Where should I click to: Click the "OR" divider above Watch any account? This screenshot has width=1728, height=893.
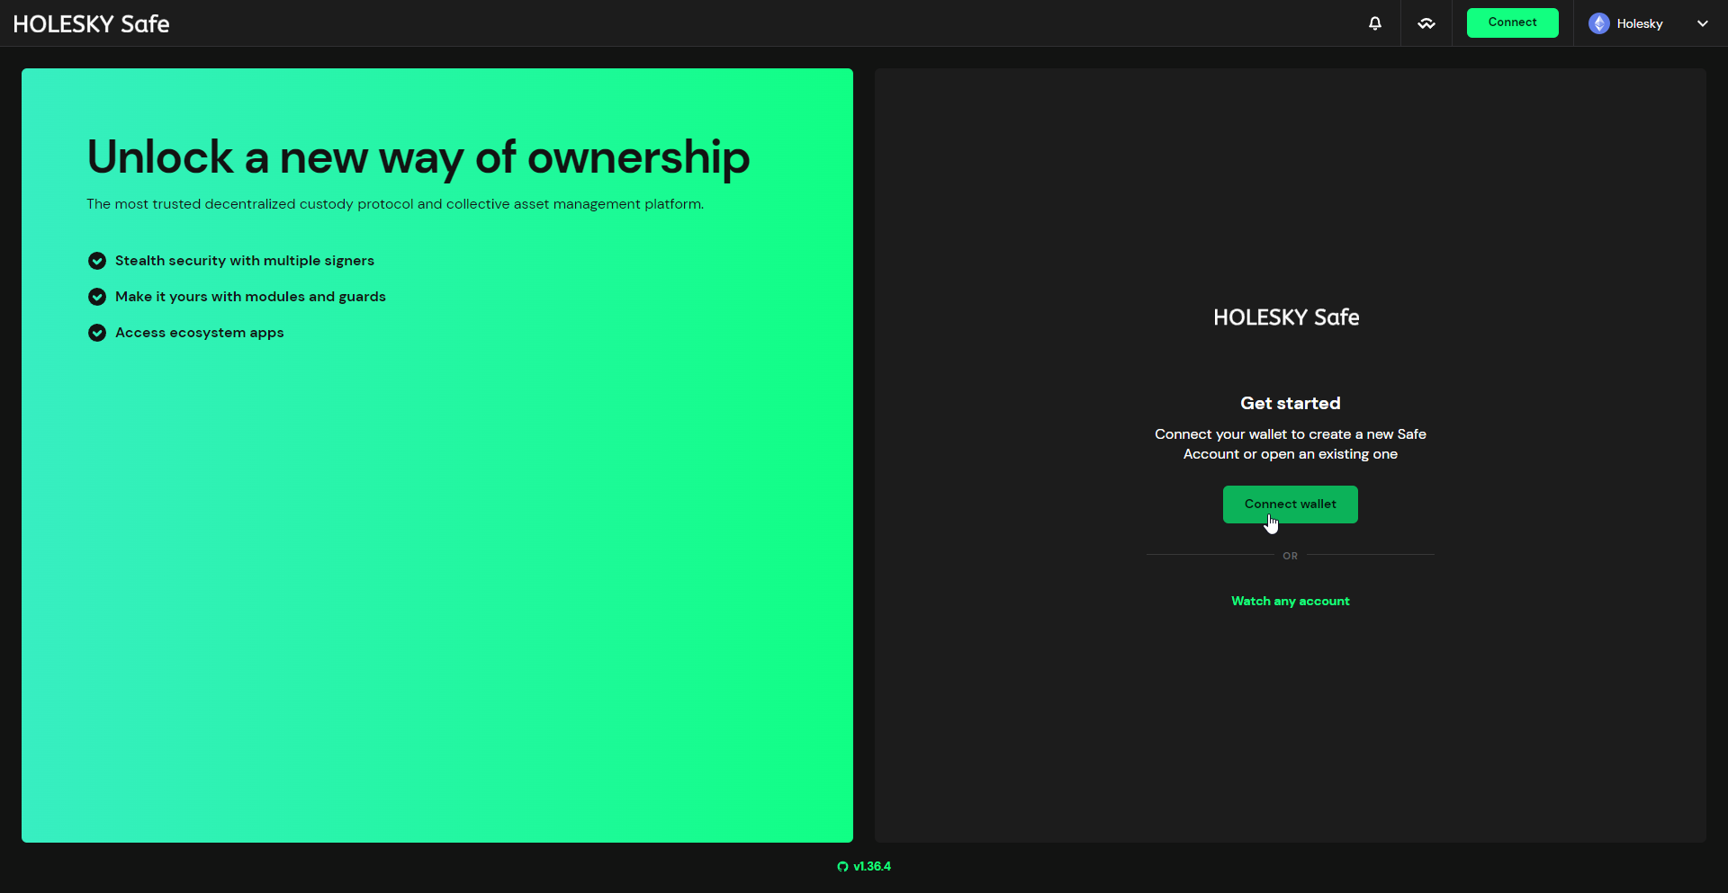pos(1290,556)
